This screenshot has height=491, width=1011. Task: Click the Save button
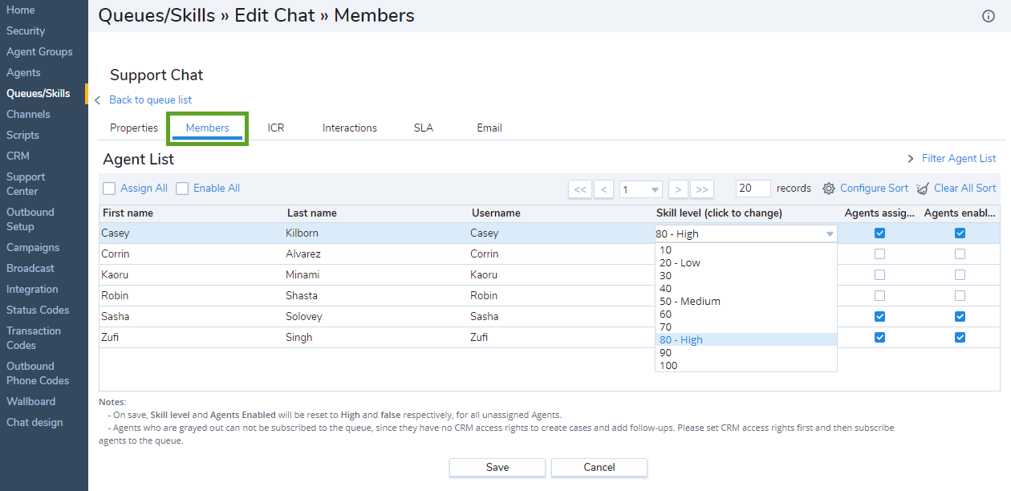pos(497,468)
